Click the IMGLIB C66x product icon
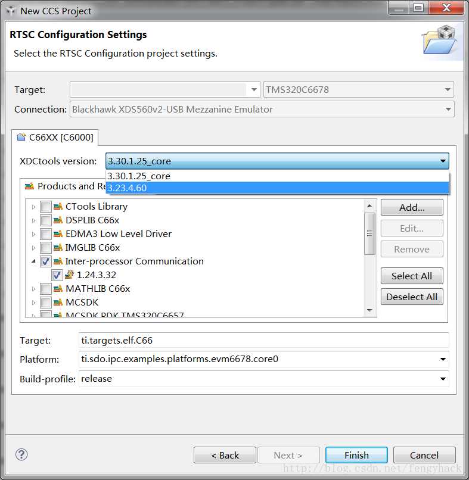This screenshot has width=469, height=480. tap(58, 247)
